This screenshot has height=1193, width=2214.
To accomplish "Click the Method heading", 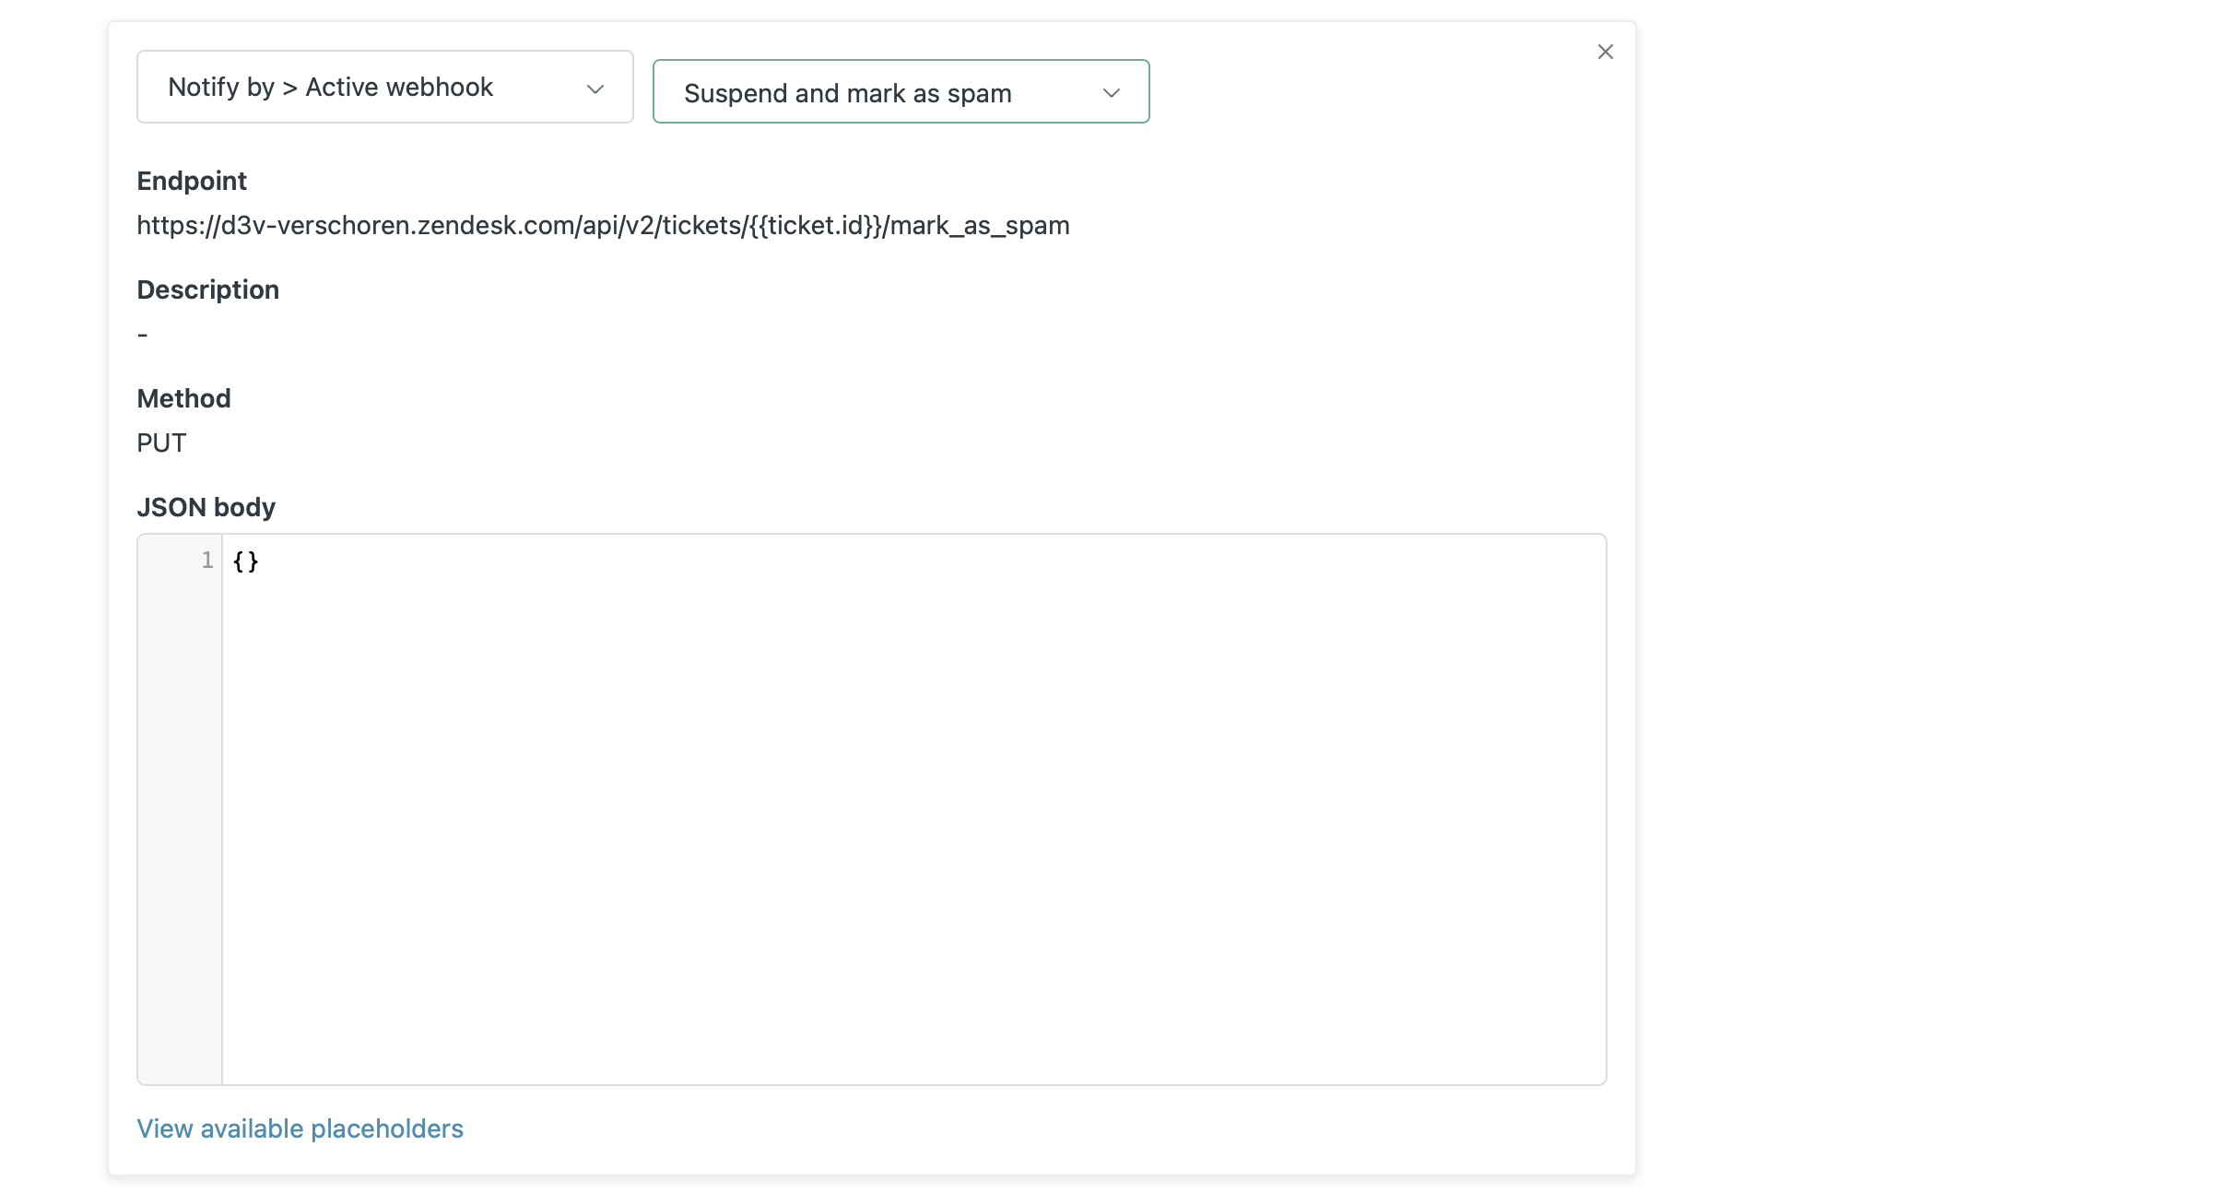I will tap(183, 397).
